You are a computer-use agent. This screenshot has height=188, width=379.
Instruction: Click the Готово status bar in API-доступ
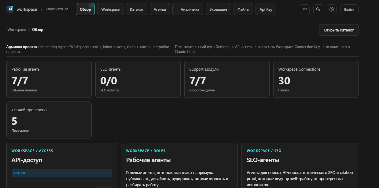62,173
